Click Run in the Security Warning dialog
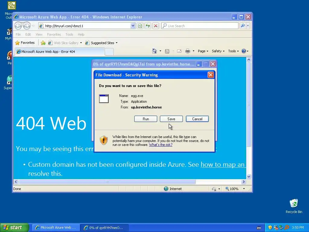The image size is (309, 232). pos(146,119)
